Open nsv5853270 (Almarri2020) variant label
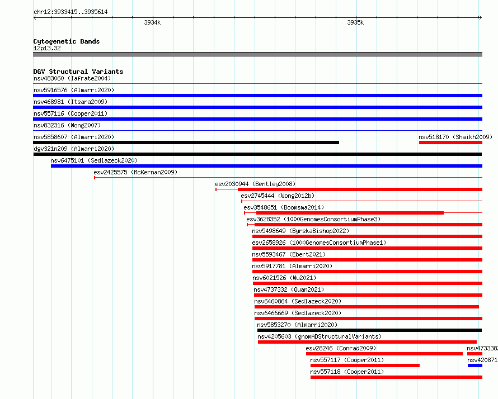498x399 pixels. [297, 325]
